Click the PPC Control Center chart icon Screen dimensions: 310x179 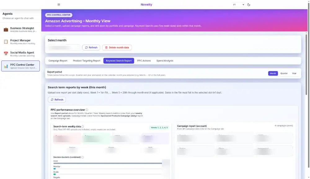click(6, 66)
